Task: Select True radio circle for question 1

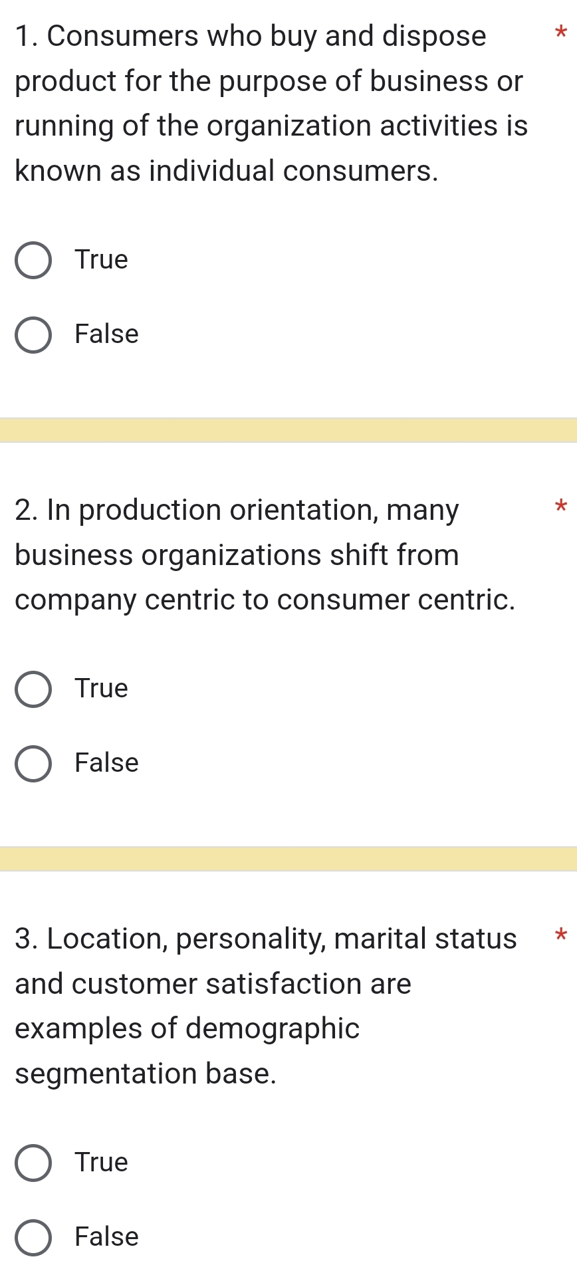Action: pyautogui.click(x=33, y=261)
